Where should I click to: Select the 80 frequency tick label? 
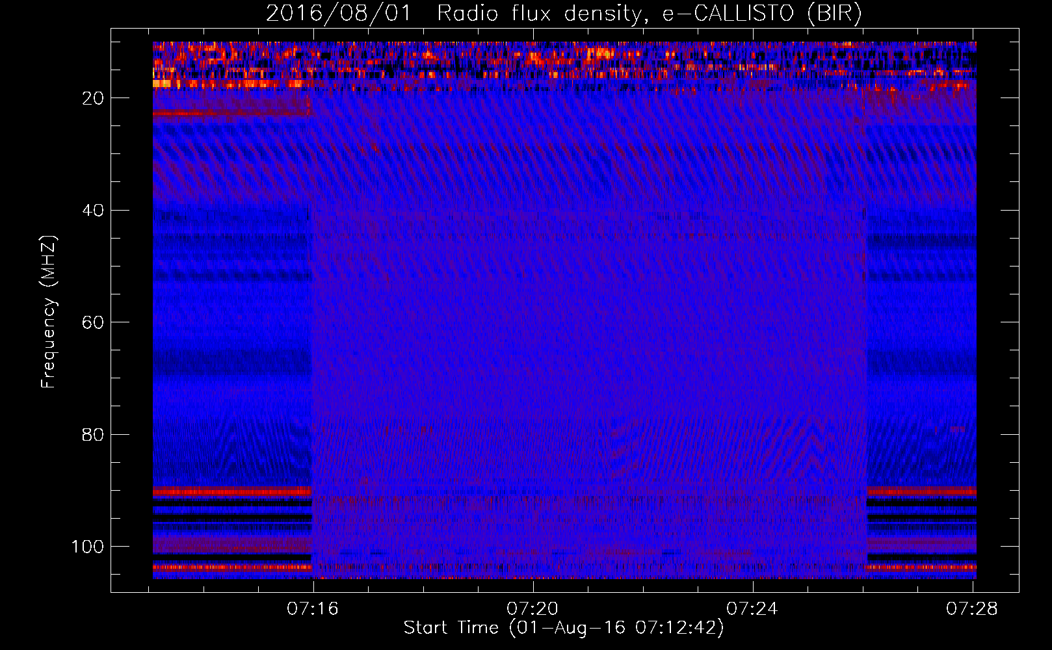[x=93, y=434]
